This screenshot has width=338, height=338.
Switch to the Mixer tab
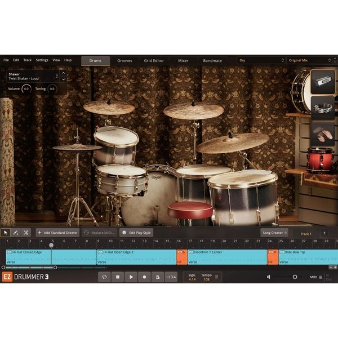click(x=183, y=61)
